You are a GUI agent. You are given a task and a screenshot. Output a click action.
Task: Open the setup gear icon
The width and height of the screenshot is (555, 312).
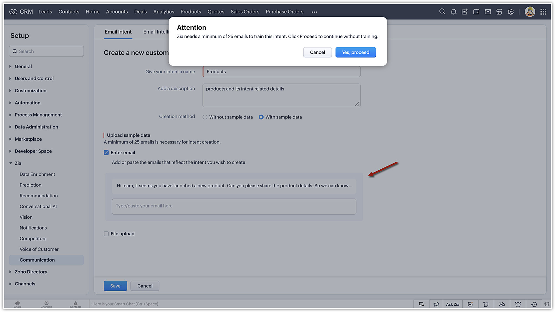point(511,12)
